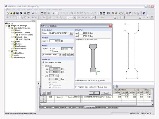Click the window layout toolbar icon
The height and width of the screenshot is (119, 159).
(x=42, y=13)
